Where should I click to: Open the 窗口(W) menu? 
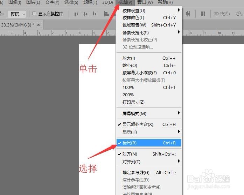click(145, 2)
